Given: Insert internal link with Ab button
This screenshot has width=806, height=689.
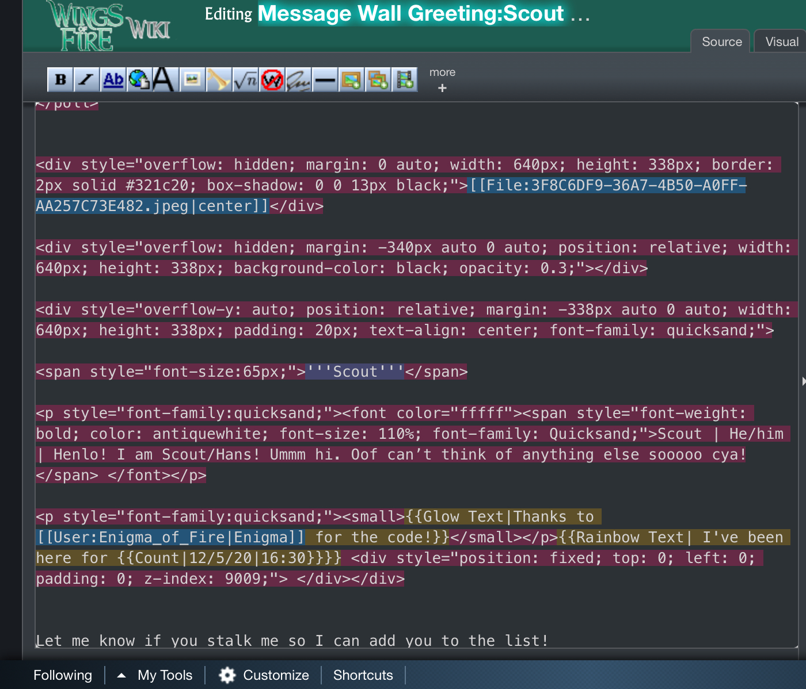Looking at the screenshot, I should (x=113, y=80).
